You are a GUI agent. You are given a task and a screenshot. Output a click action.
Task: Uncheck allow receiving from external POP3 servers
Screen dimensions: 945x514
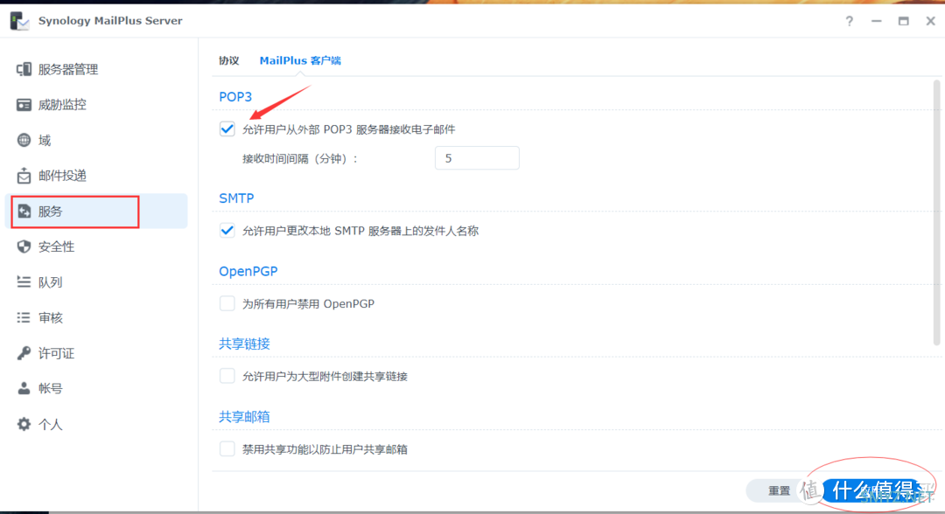pyautogui.click(x=227, y=128)
